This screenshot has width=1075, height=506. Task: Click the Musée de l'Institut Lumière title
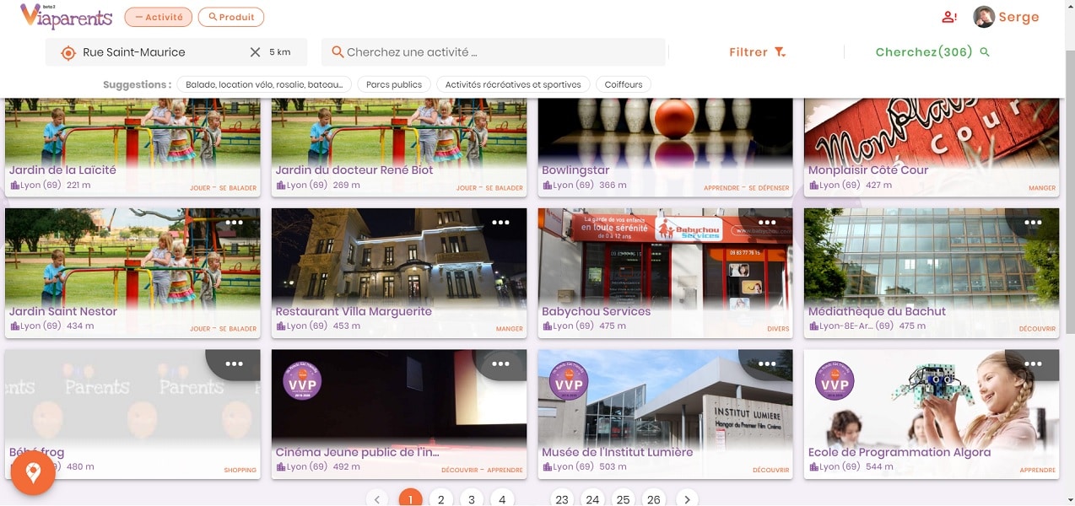point(618,452)
